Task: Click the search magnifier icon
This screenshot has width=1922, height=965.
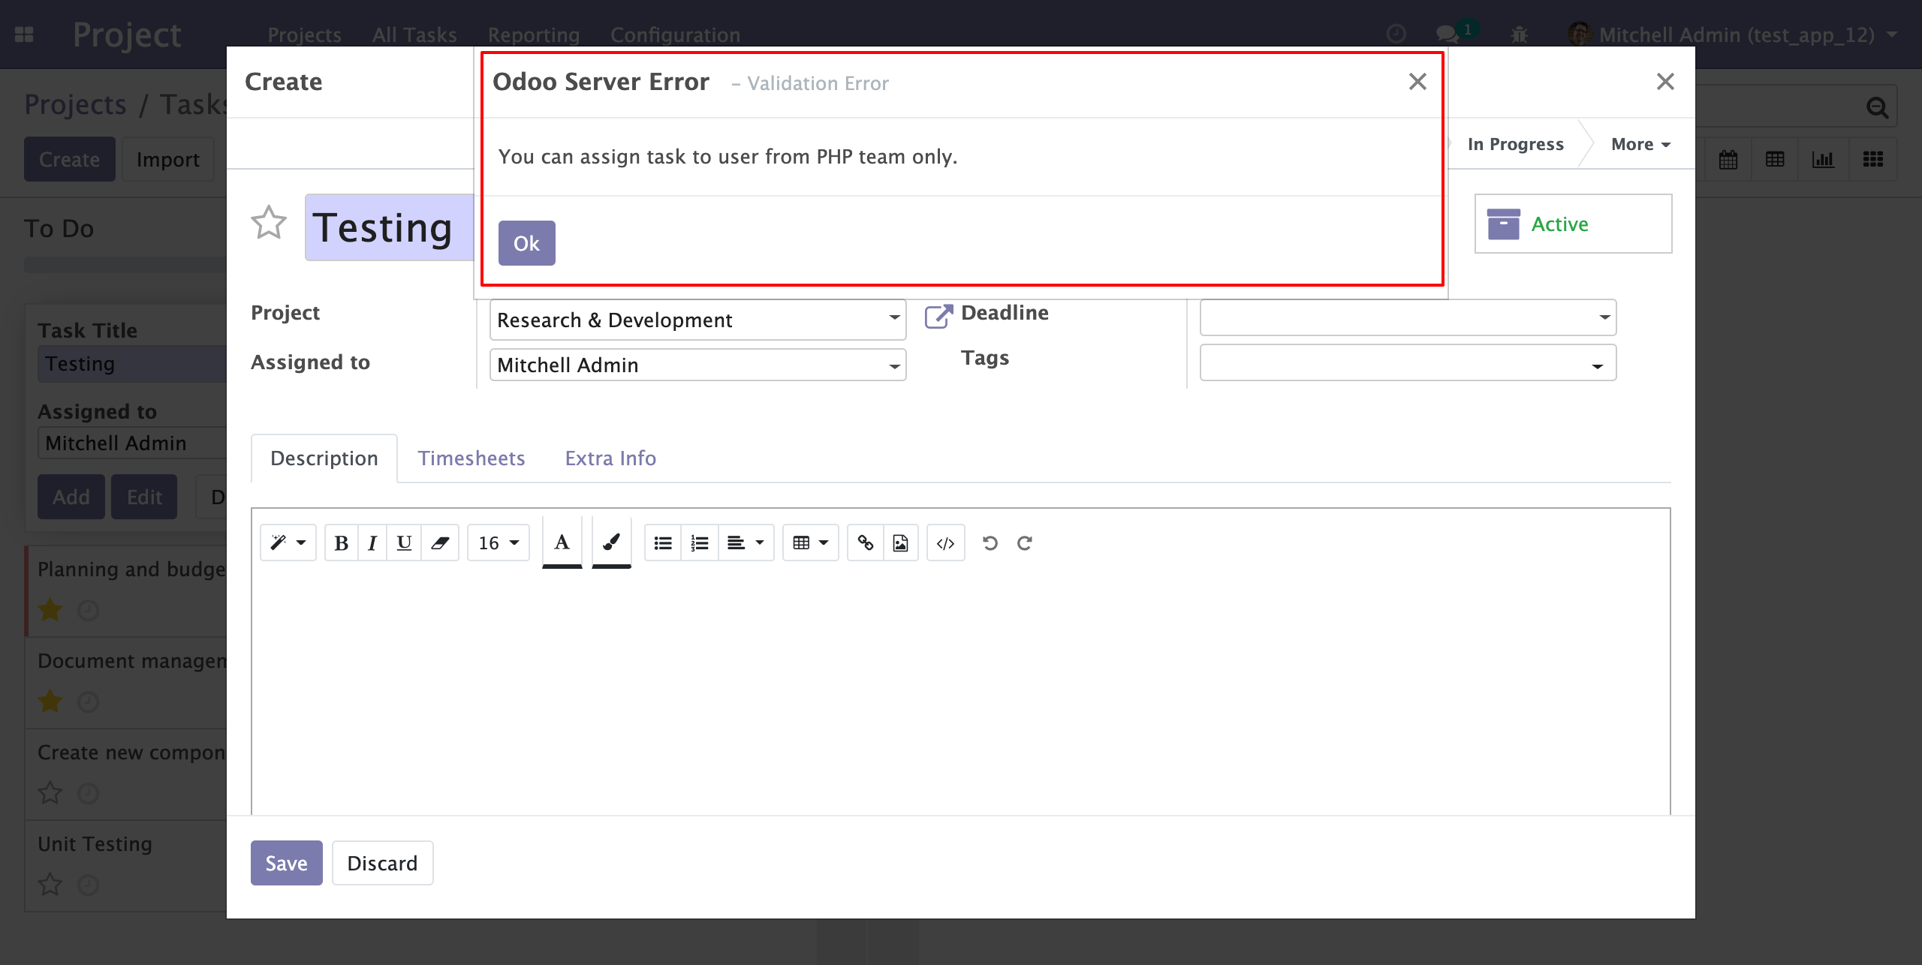Action: (1877, 107)
